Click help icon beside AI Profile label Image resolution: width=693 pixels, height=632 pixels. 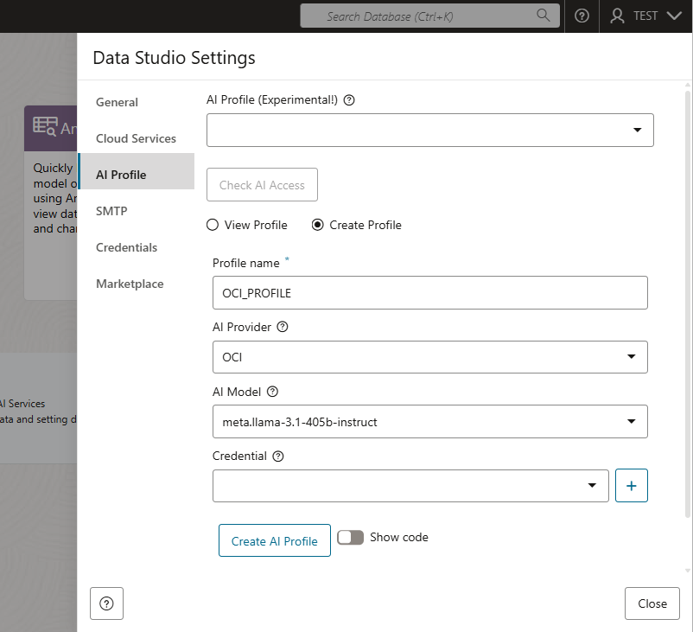click(x=349, y=99)
